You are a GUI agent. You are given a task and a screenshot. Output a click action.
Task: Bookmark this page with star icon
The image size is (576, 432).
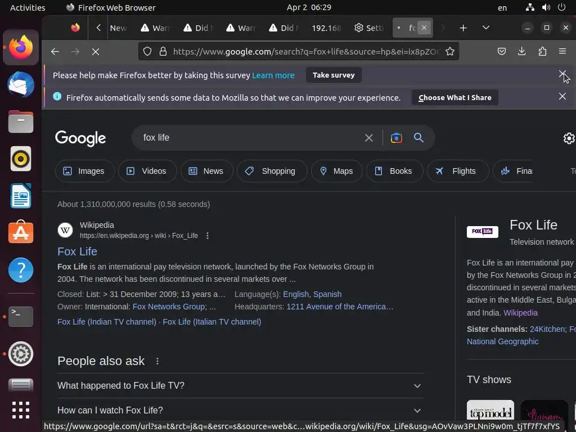[x=450, y=51]
